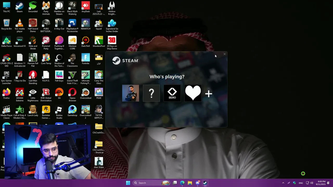This screenshot has height=187, width=333.
Task: Open PEAK desktop shortcut
Action: pos(99,94)
